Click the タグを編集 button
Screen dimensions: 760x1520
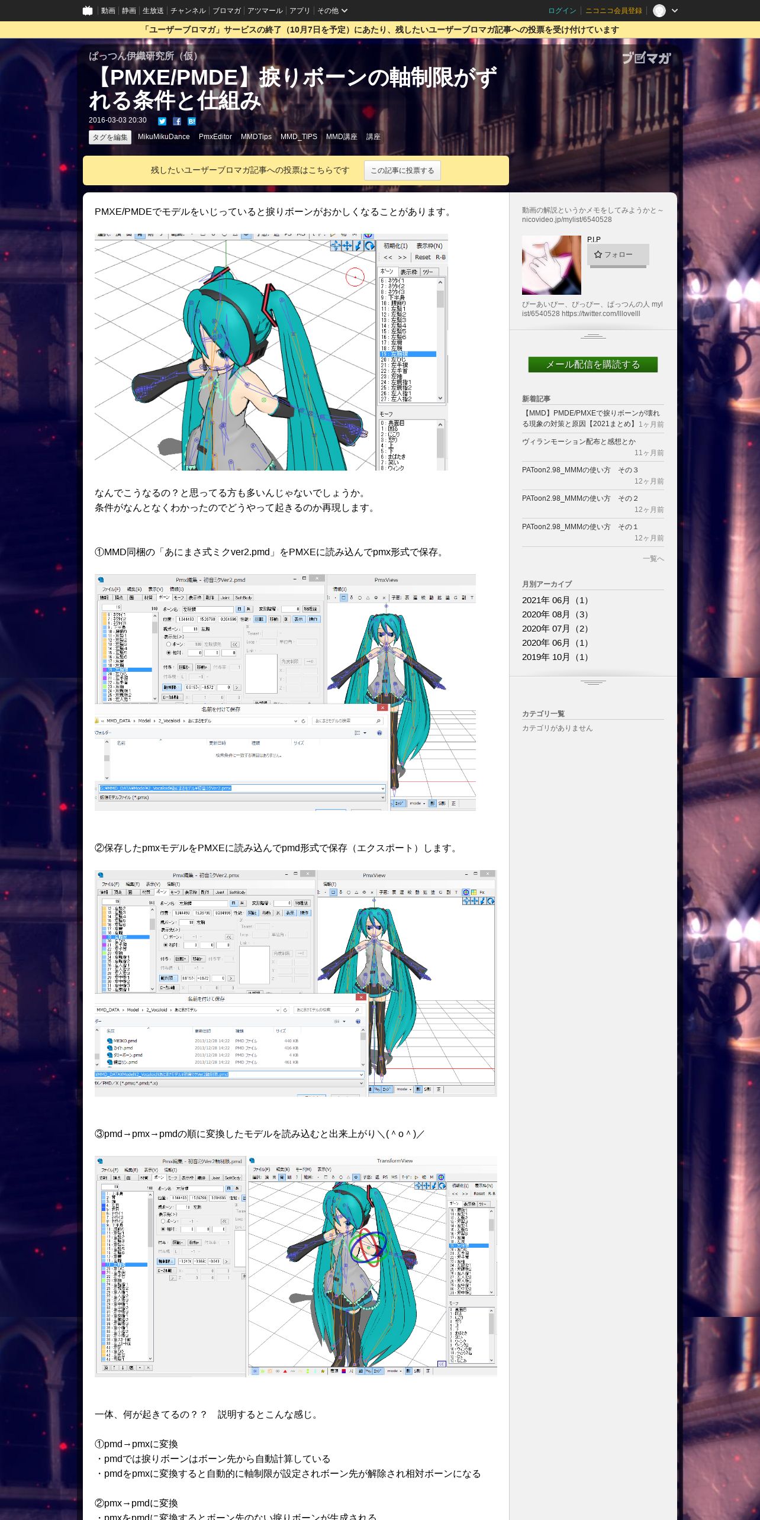(110, 137)
